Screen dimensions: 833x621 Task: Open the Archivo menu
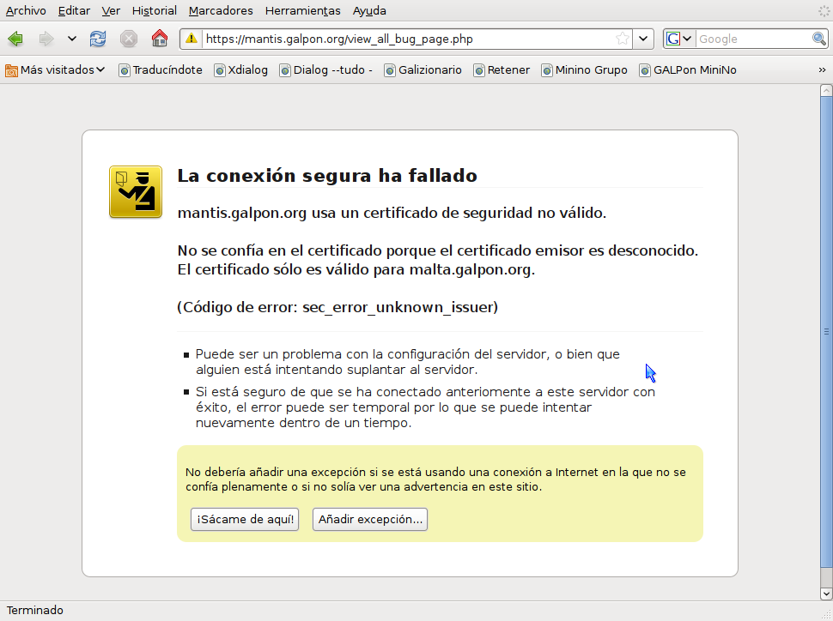tap(26, 10)
